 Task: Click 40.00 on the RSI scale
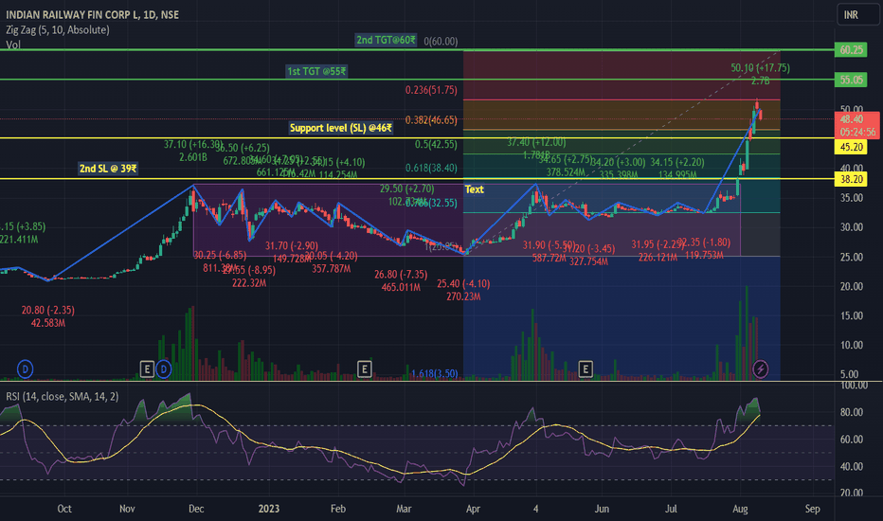click(851, 466)
